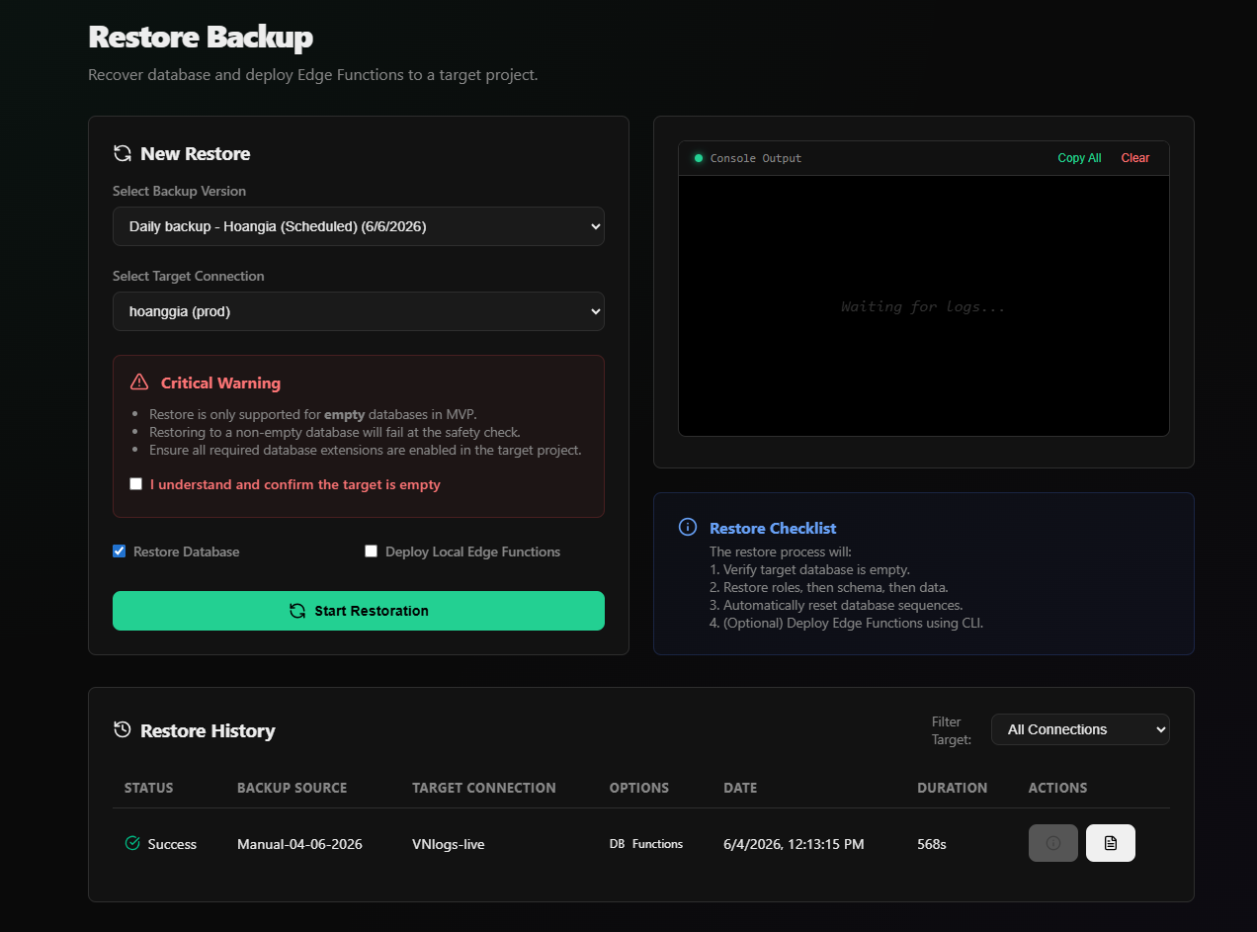Click the Critical Warning triangle icon

pyautogui.click(x=139, y=382)
